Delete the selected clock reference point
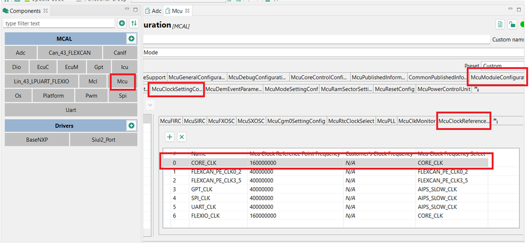 pos(182,137)
